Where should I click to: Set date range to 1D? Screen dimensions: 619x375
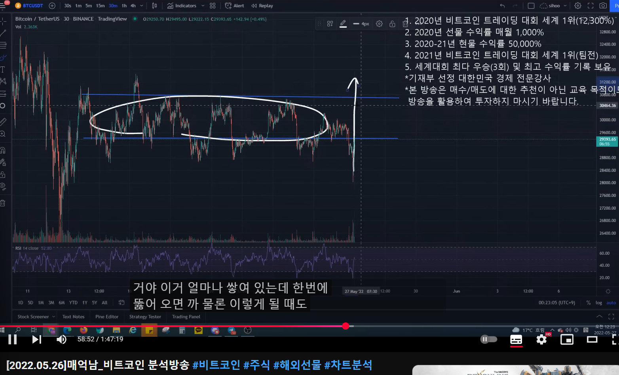[x=21, y=303]
